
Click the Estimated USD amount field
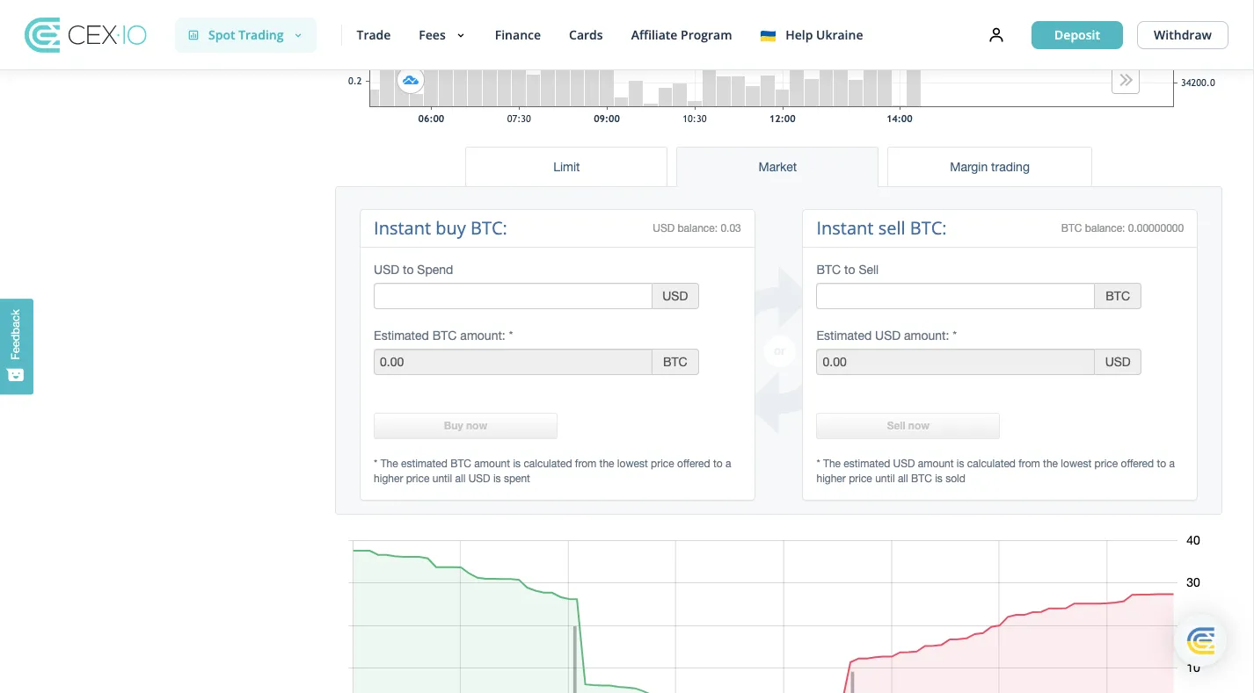coord(955,362)
